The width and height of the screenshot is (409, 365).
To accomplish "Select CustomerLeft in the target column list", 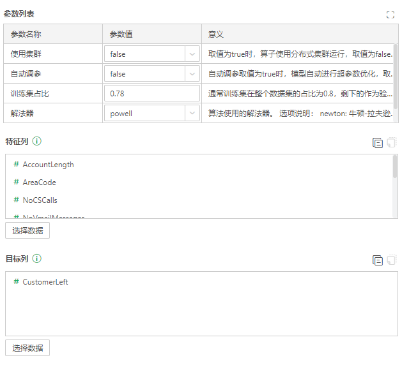I will 45,281.
